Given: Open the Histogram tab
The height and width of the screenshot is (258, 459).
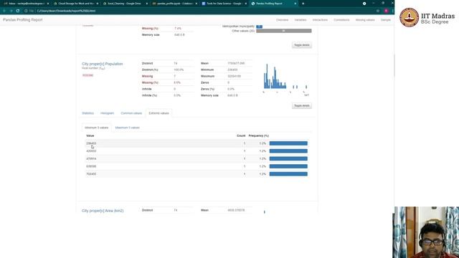Looking at the screenshot, I should tap(107, 113).
